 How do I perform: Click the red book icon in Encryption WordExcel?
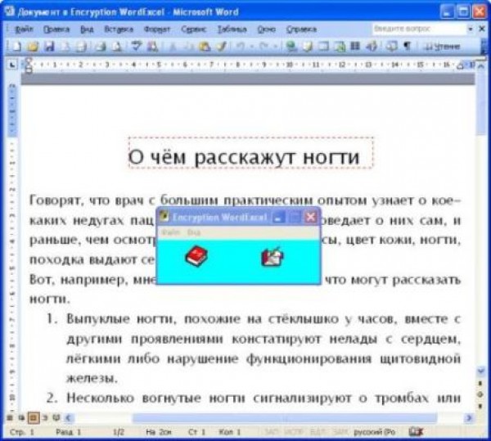[196, 256]
